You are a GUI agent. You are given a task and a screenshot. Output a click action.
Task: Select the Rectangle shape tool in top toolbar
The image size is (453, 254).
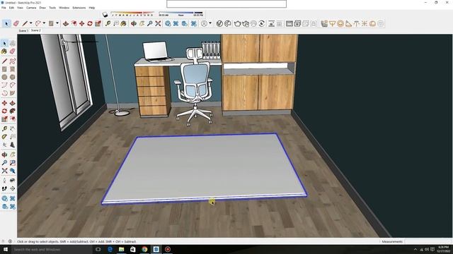click(51, 23)
